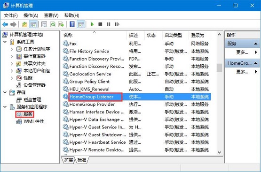Screen dimensions: 261x172
Task: Open 更多... under 服务 actions
Action: pos(242,52)
